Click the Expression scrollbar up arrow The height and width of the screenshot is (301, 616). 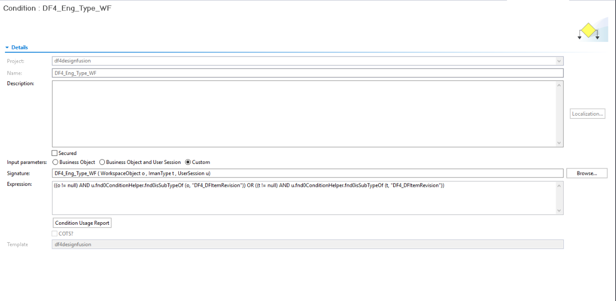point(560,185)
